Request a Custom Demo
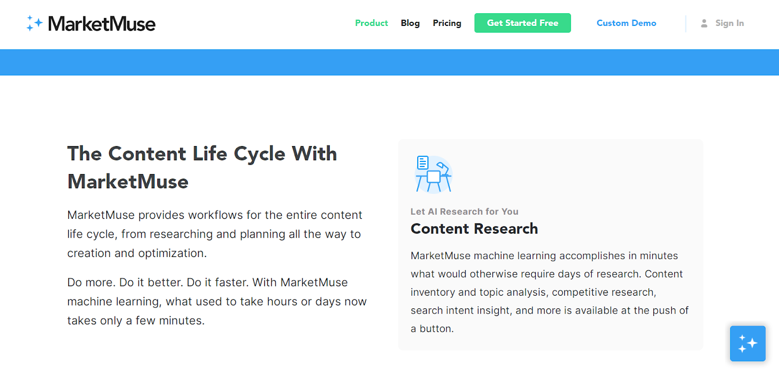This screenshot has height=372, width=779. [626, 23]
